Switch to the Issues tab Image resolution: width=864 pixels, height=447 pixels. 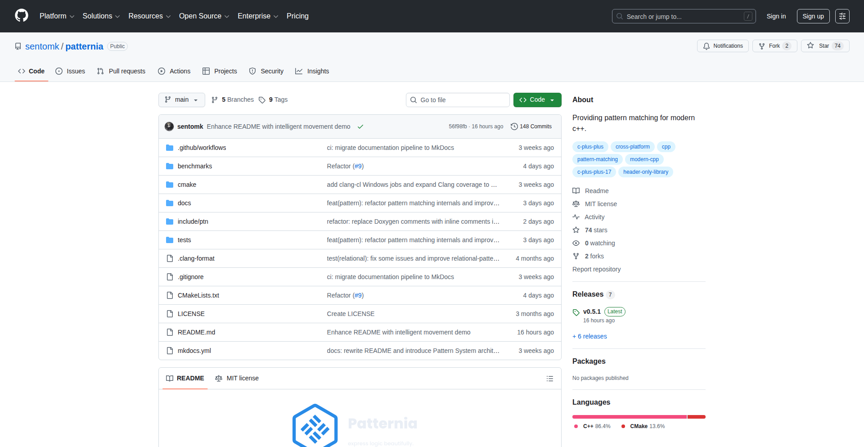(x=70, y=71)
